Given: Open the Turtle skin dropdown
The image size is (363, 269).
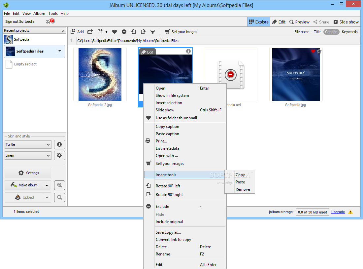Looking at the screenshot, I should tap(28, 144).
